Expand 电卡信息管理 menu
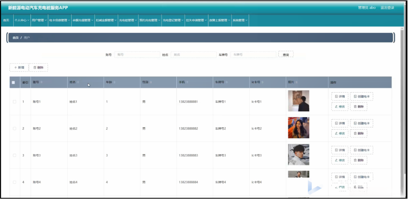Image resolution: width=409 pixels, height=199 pixels. (59, 20)
